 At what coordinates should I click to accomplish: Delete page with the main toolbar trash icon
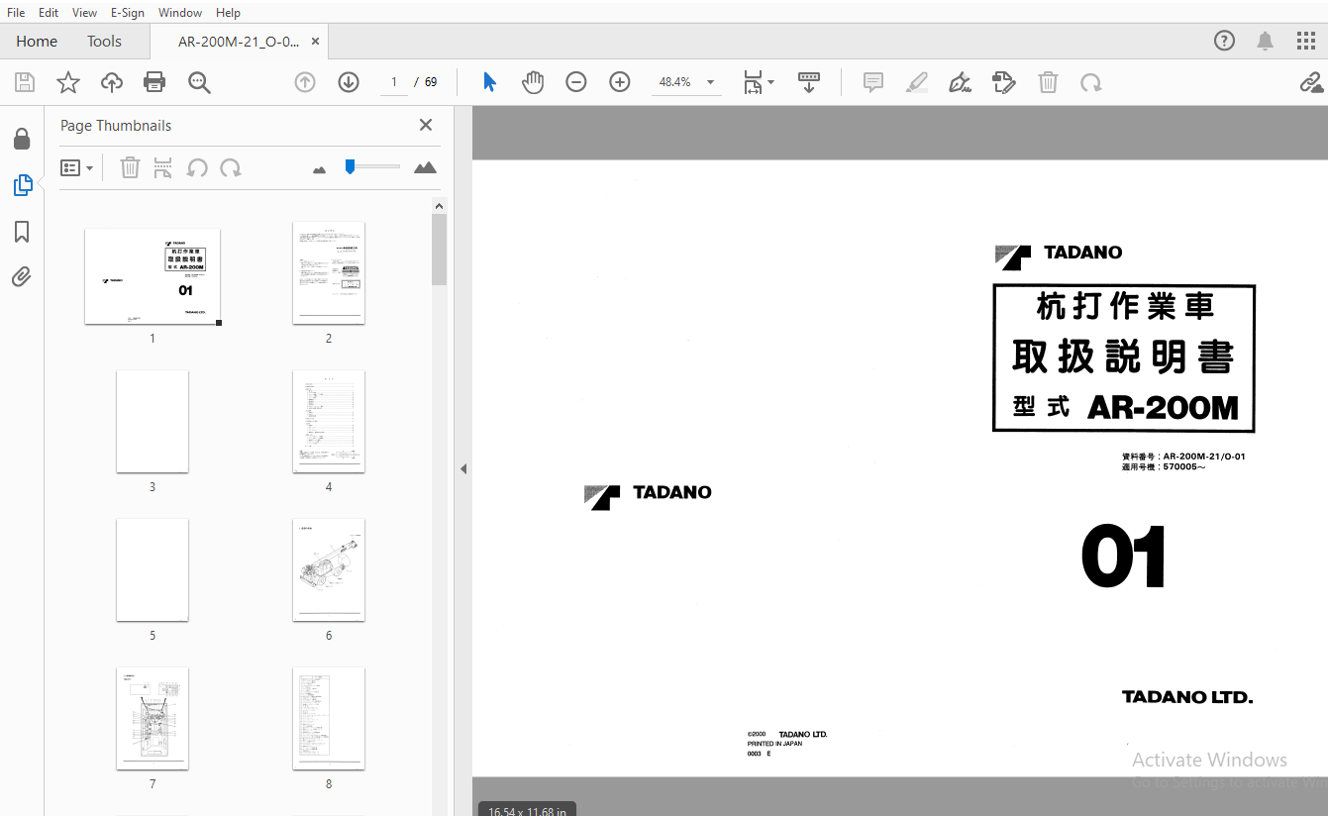(x=1048, y=82)
